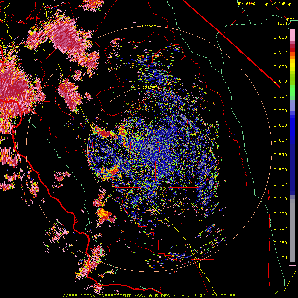
Task: Select the 0.787 value on the color scale
Action: tap(280, 96)
